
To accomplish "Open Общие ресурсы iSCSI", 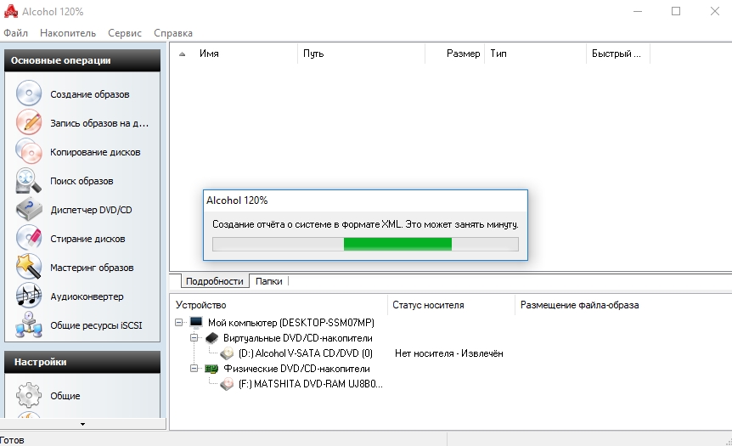I will click(x=96, y=326).
